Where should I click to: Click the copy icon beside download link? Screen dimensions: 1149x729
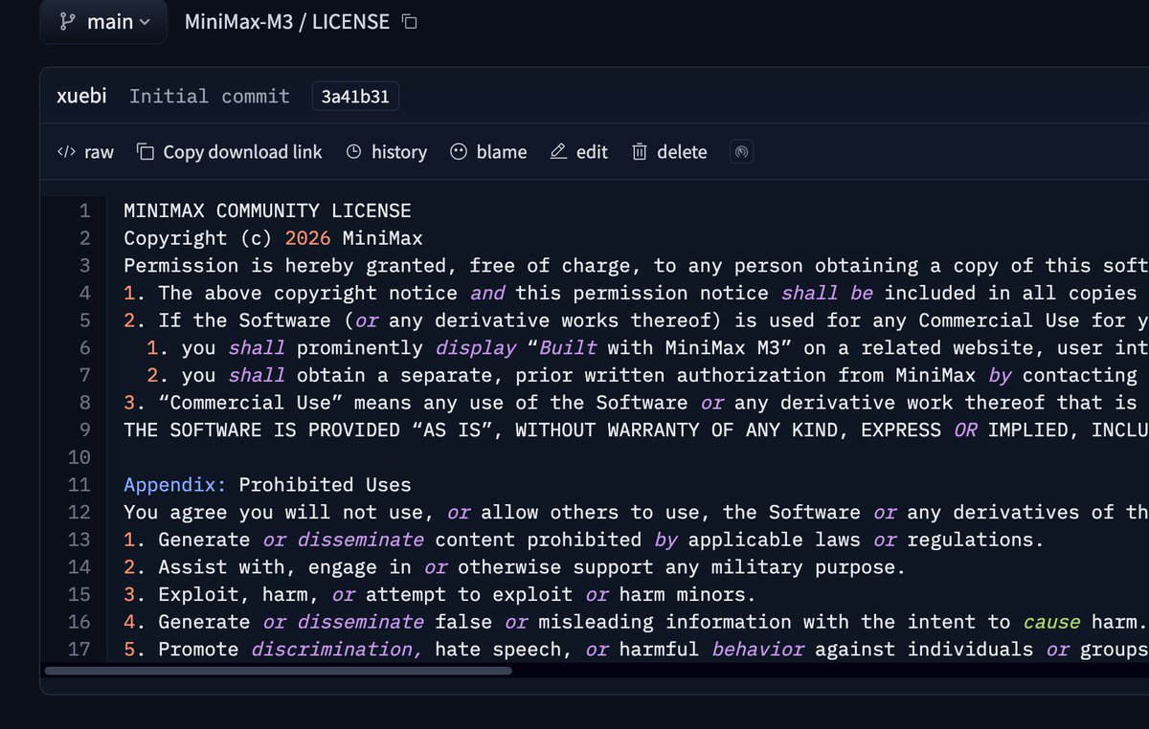point(146,152)
